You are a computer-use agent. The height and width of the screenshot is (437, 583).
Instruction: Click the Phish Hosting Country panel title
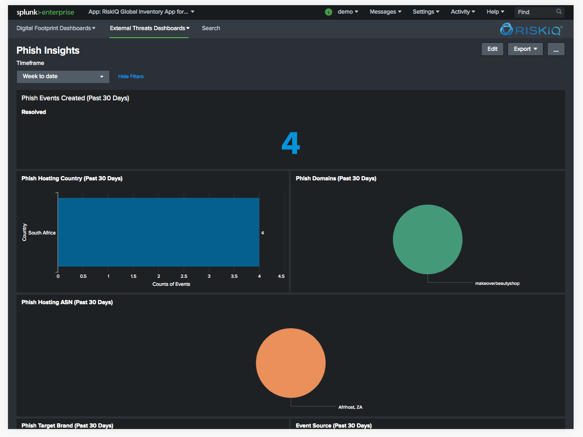coord(72,178)
